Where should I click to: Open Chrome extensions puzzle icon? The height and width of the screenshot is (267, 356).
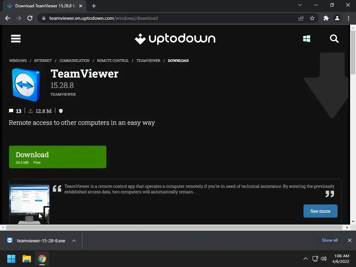coord(326,18)
